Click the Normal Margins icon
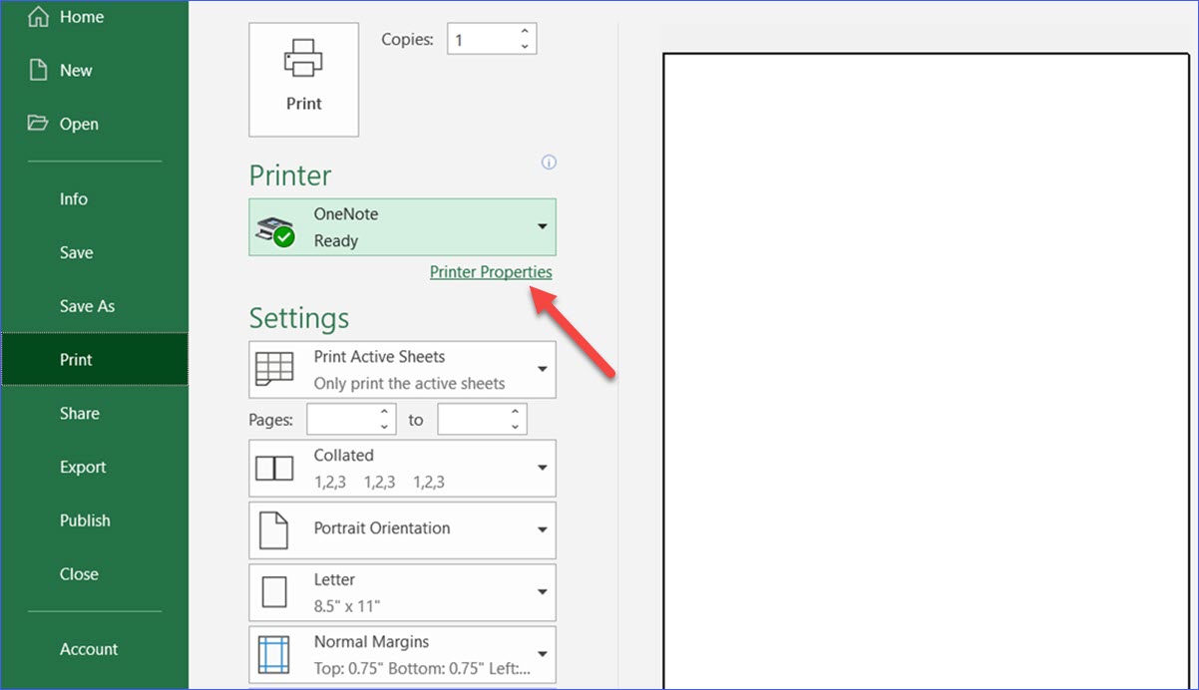1199x690 pixels. click(274, 654)
